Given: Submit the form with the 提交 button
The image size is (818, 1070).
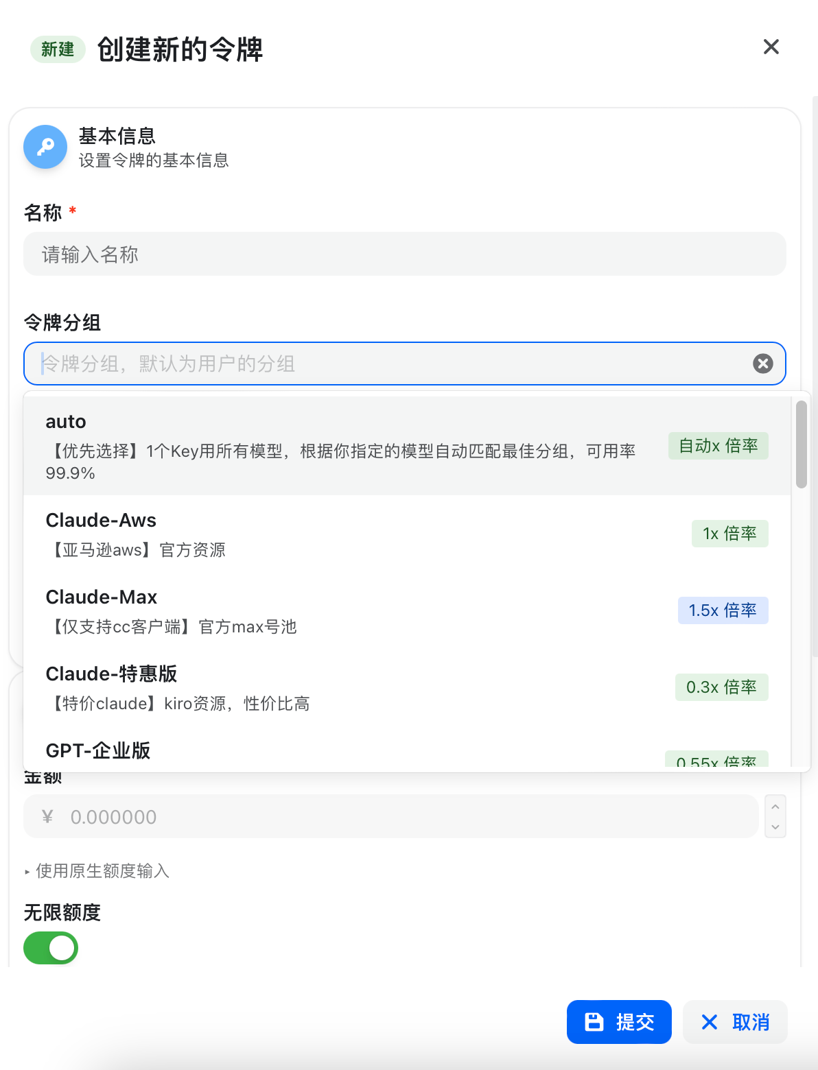Looking at the screenshot, I should point(619,1022).
